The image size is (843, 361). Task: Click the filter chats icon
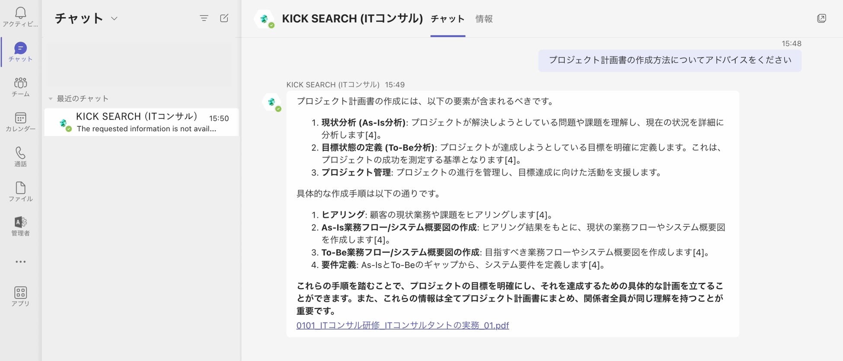(204, 18)
